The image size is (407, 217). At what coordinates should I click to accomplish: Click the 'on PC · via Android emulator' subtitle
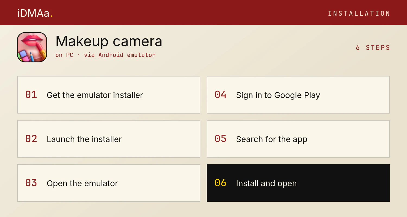pyautogui.click(x=106, y=55)
